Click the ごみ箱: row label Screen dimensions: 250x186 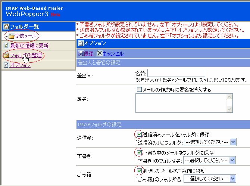pos(85,174)
